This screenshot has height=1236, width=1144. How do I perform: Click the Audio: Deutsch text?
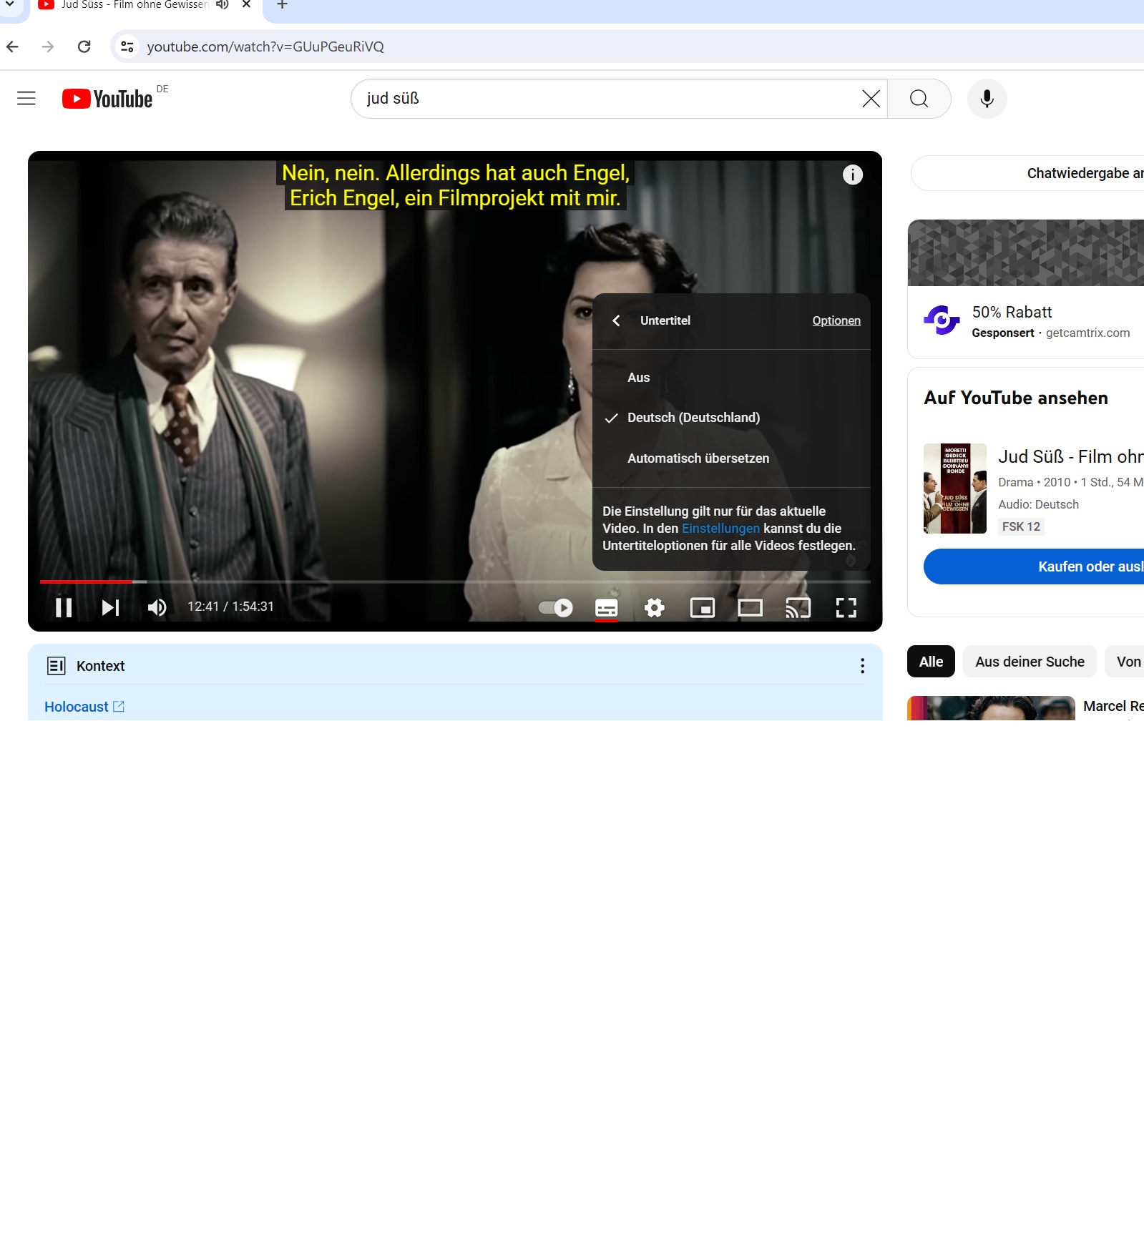[1038, 504]
